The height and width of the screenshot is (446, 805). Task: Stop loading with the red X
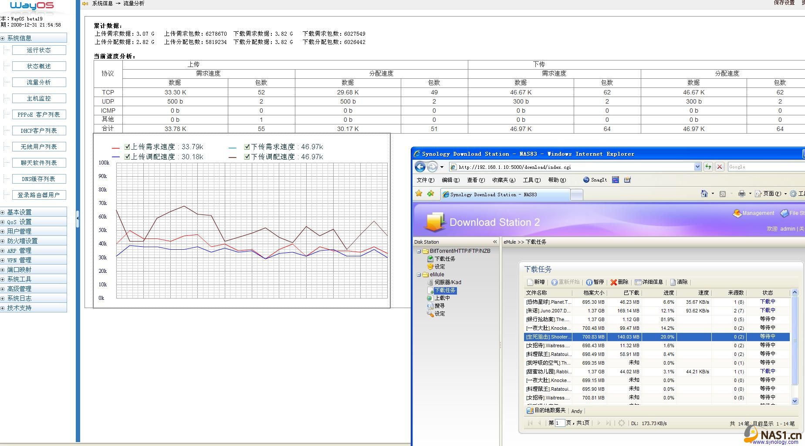pyautogui.click(x=720, y=167)
